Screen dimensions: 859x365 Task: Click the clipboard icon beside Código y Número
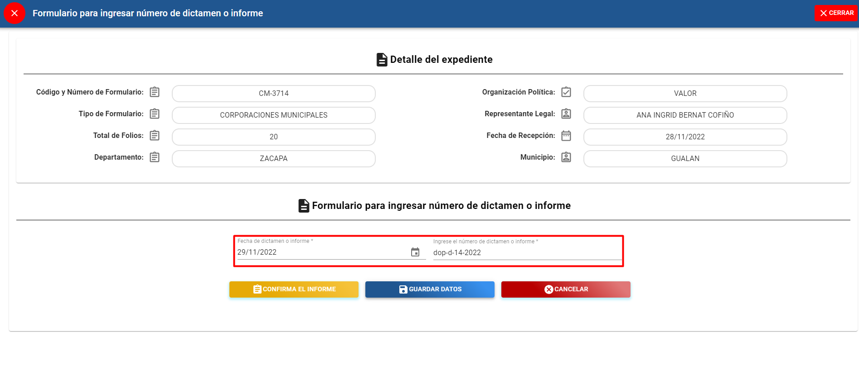click(x=155, y=92)
